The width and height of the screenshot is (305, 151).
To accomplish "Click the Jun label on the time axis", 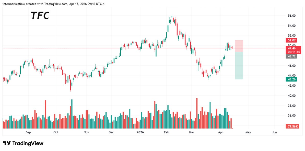I will (x=275, y=132).
